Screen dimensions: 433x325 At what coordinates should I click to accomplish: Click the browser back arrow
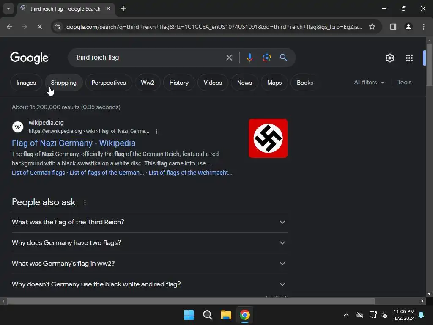click(9, 27)
